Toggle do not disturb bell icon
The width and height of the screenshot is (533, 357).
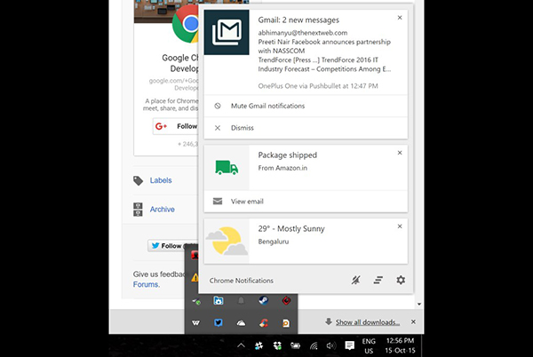point(356,281)
